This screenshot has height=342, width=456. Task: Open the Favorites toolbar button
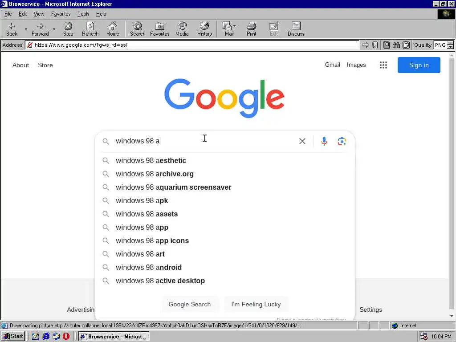[x=160, y=29]
